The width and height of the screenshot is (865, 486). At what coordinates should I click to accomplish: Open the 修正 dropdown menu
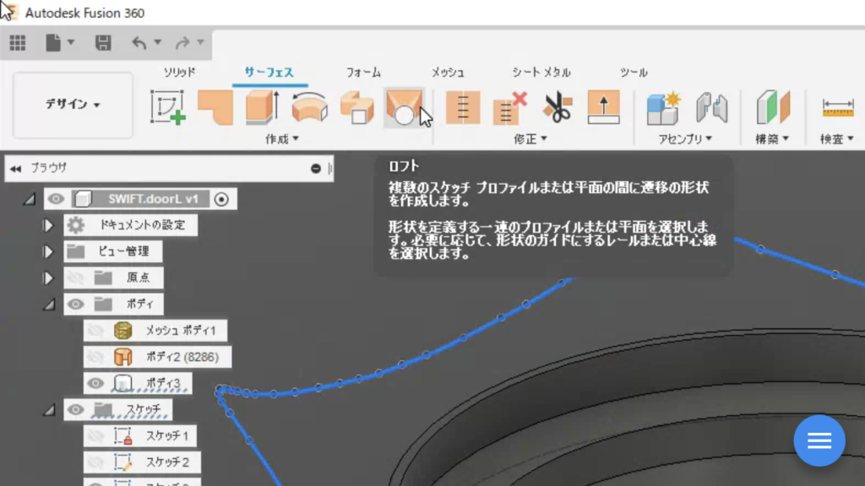(530, 139)
